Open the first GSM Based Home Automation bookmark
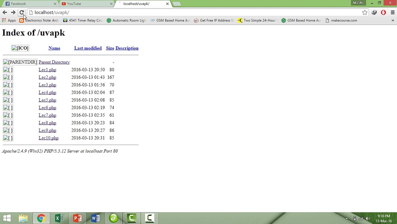Image resolution: width=397 pixels, height=224 pixels. [170, 20]
